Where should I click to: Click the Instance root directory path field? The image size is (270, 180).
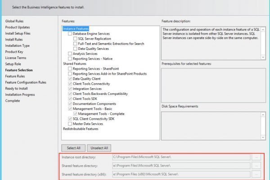pos(180,157)
